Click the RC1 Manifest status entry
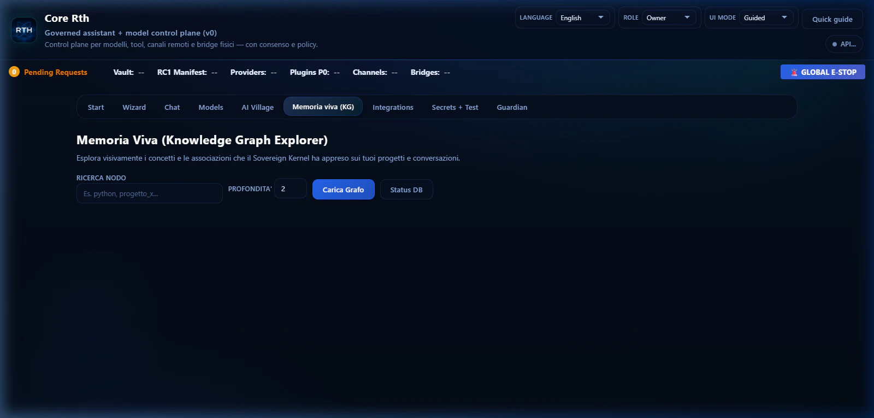Image resolution: width=874 pixels, height=418 pixels. tap(187, 72)
